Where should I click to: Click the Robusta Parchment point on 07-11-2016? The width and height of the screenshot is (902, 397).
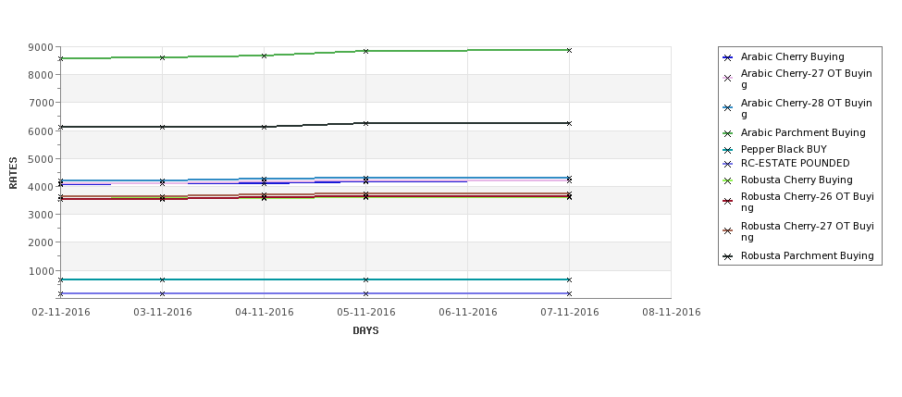570,123
